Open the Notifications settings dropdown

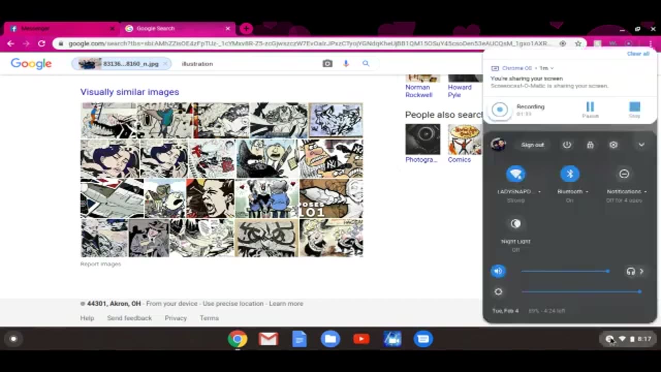627,191
